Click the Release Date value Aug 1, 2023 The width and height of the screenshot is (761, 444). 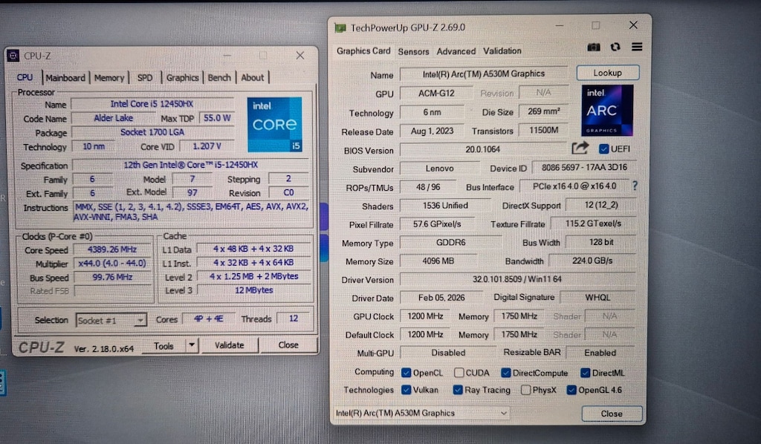pyautogui.click(x=432, y=131)
